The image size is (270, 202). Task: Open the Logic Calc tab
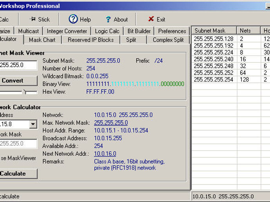coord(107,31)
